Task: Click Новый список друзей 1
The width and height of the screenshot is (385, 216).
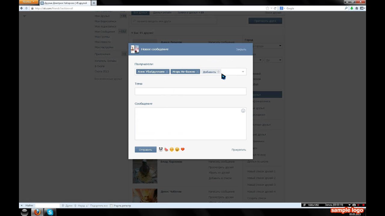Action: point(261,171)
